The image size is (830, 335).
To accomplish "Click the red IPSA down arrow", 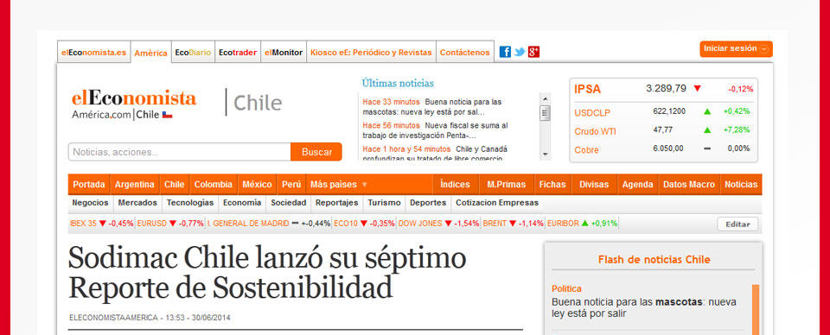I will pyautogui.click(x=697, y=88).
